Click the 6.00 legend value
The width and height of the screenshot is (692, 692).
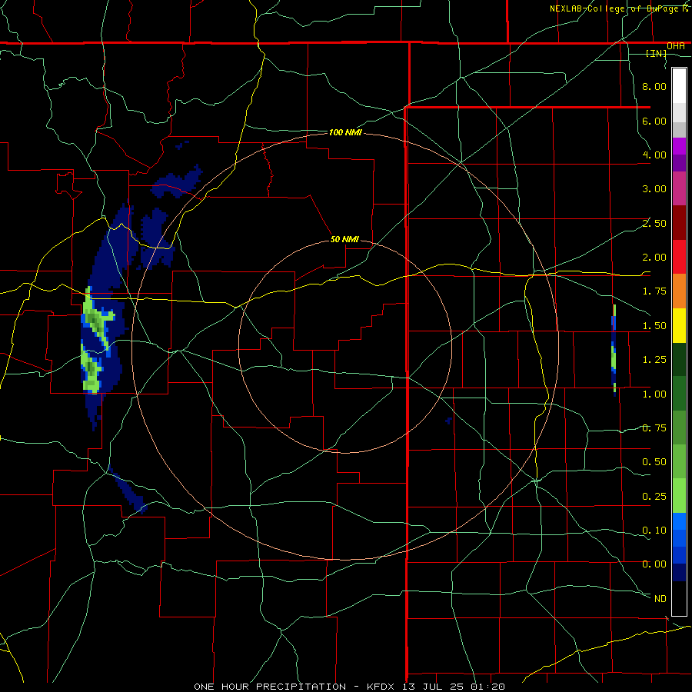(654, 121)
